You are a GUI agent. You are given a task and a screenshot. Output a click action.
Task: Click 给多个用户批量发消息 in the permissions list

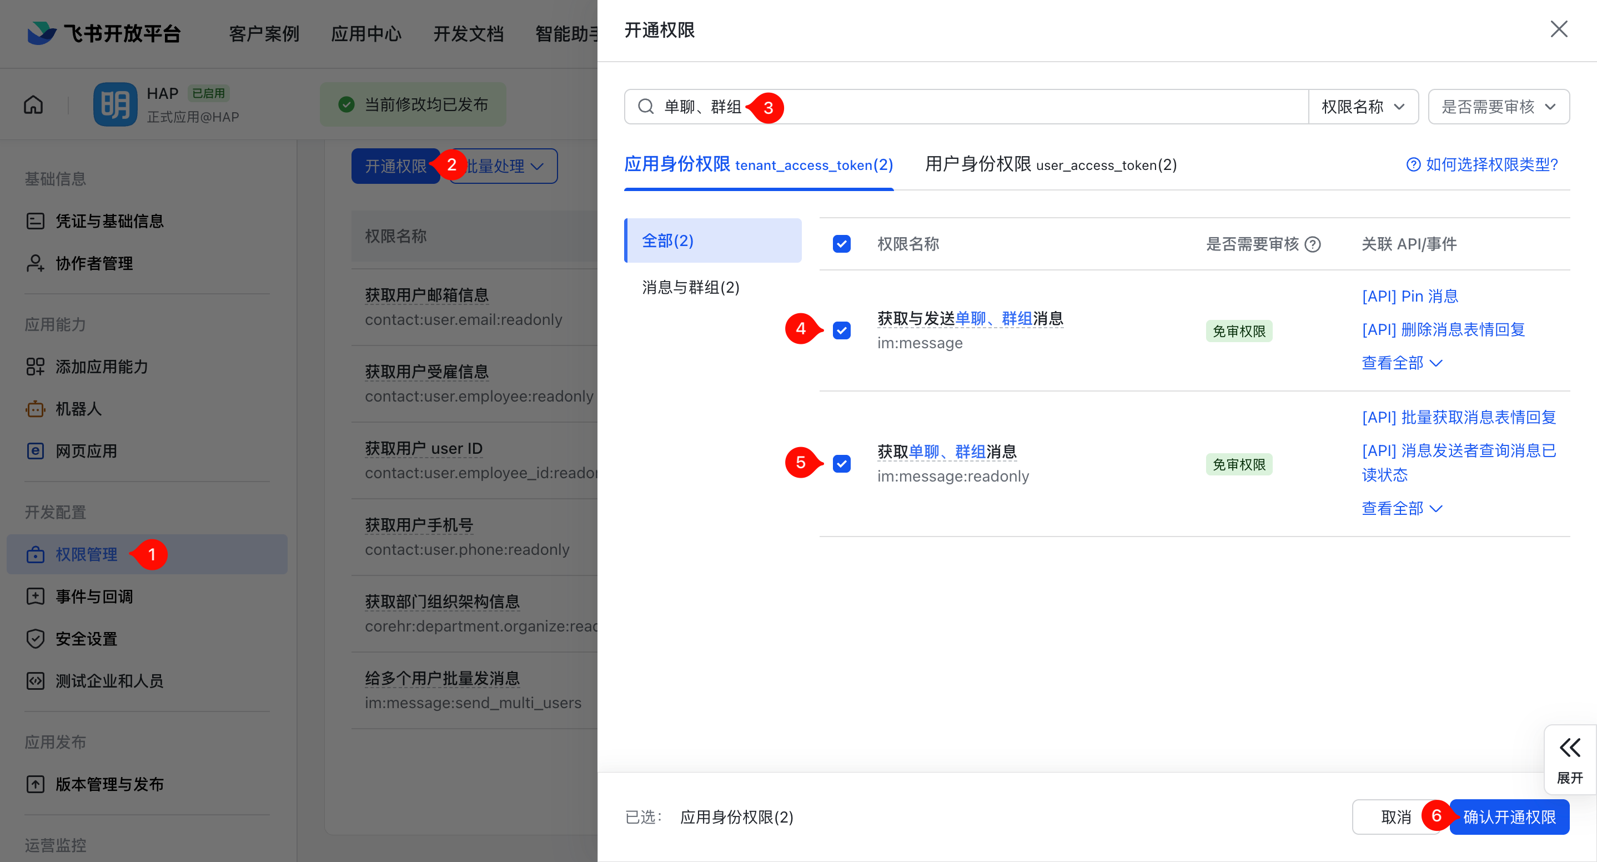tap(442, 679)
